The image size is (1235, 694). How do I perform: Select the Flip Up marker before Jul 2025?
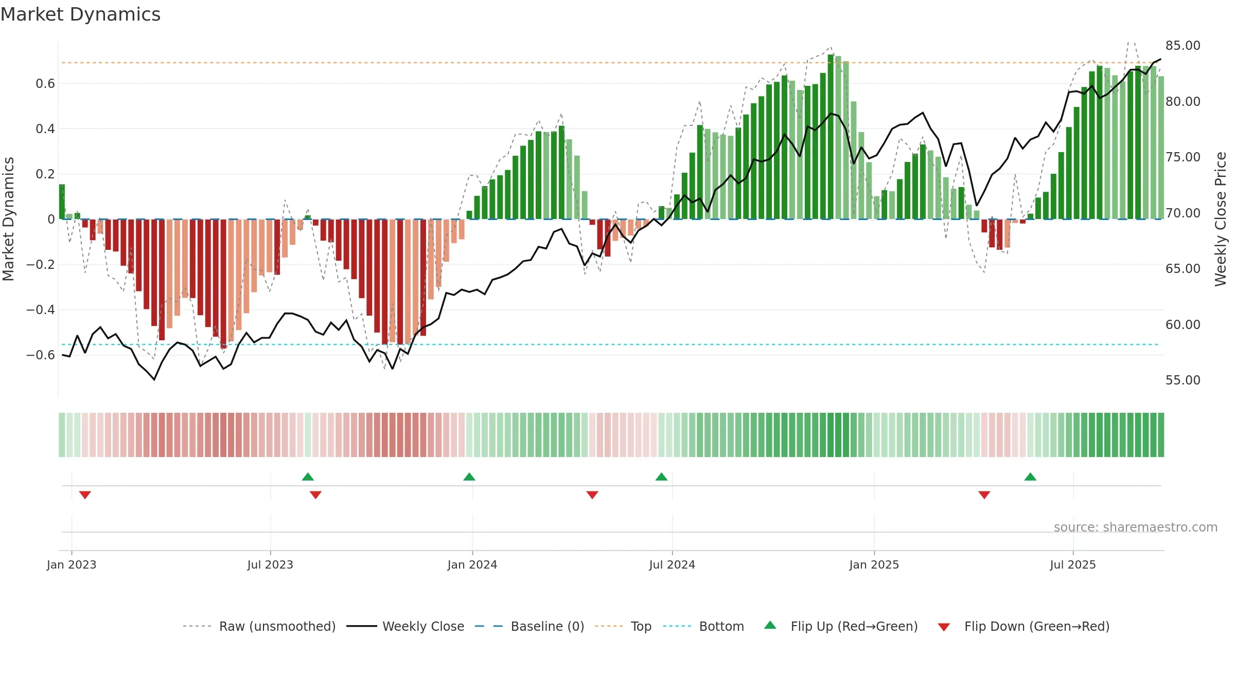pyautogui.click(x=1030, y=477)
